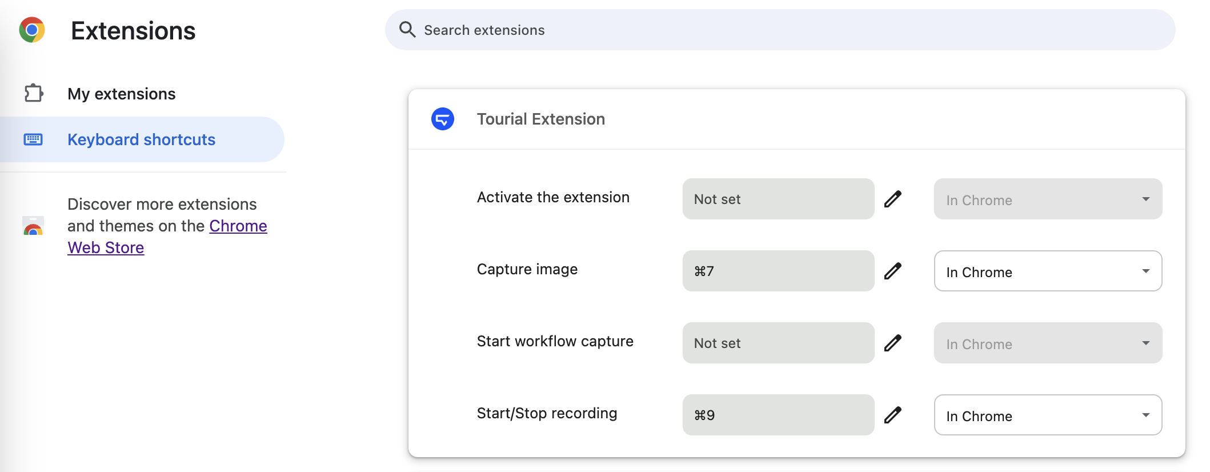The width and height of the screenshot is (1210, 472).
Task: Open the Start workflow capture scope dropdown
Action: point(1047,343)
